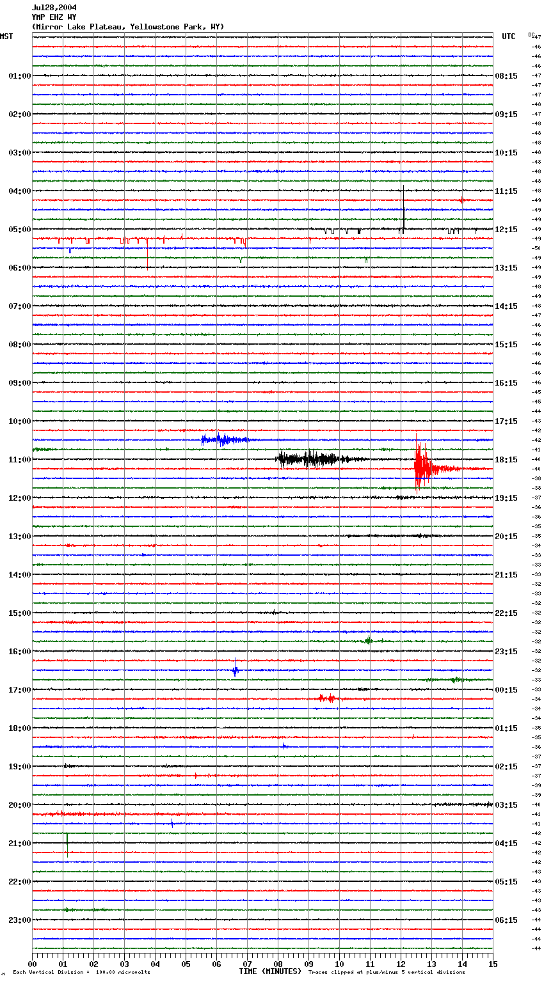Click the 12:15 UTC time label
Viewport: 544px width, 981px height.
[506, 230]
